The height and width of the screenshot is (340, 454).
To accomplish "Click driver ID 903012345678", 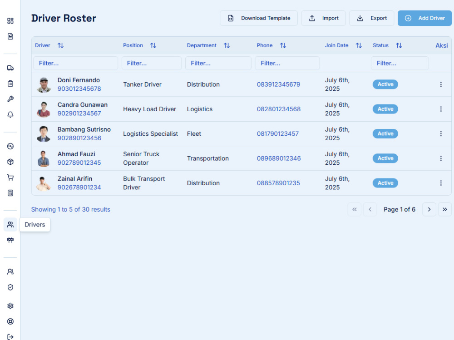I will tap(79, 89).
